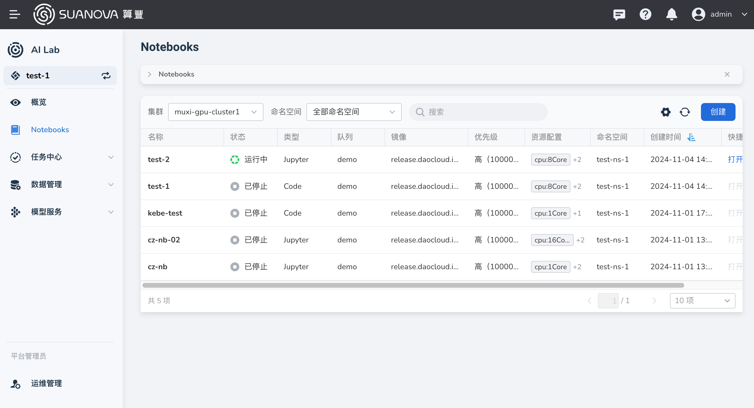Expand the 模型服务 menu chevron
The width and height of the screenshot is (754, 408).
click(111, 212)
